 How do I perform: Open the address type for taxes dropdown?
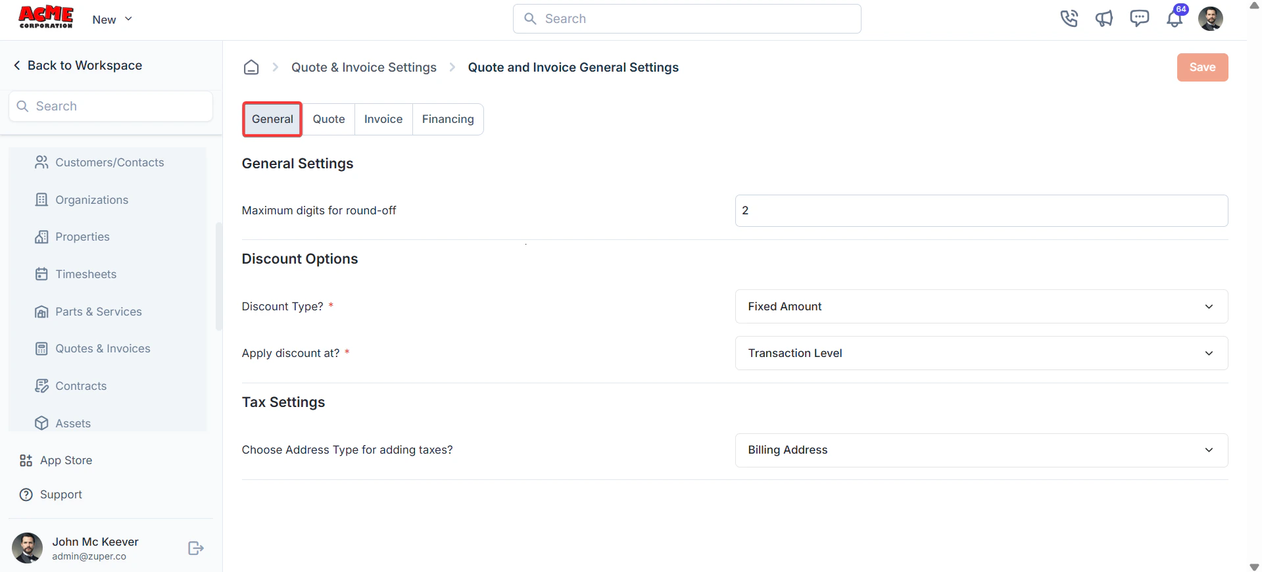pos(981,450)
